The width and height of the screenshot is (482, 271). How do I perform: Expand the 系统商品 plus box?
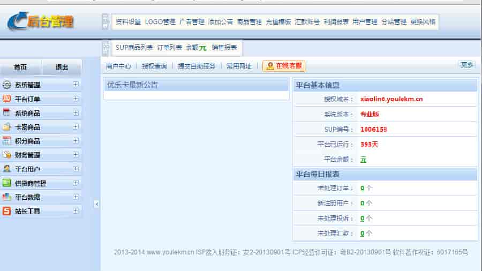76,113
